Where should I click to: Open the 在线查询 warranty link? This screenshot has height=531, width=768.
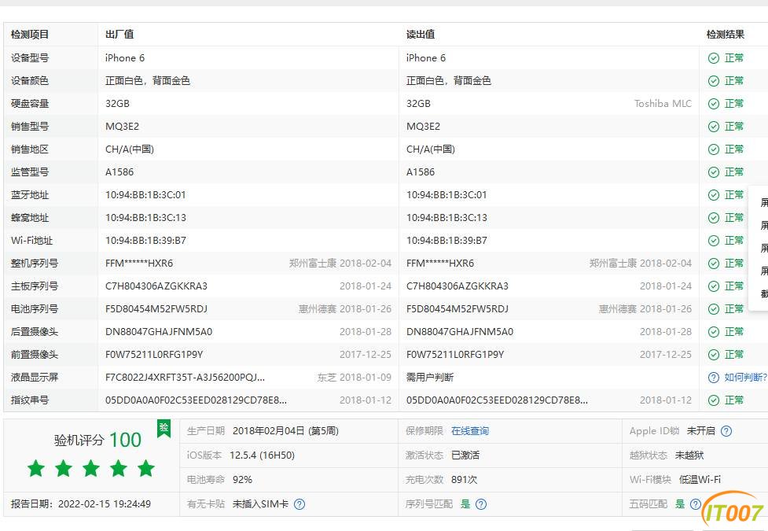[x=470, y=431]
